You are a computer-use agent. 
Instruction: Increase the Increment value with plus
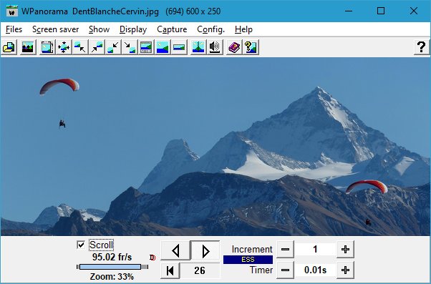point(345,250)
